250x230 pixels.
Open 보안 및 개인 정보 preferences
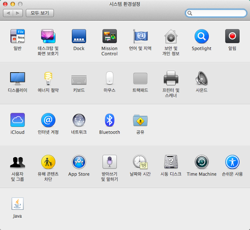(x=171, y=36)
